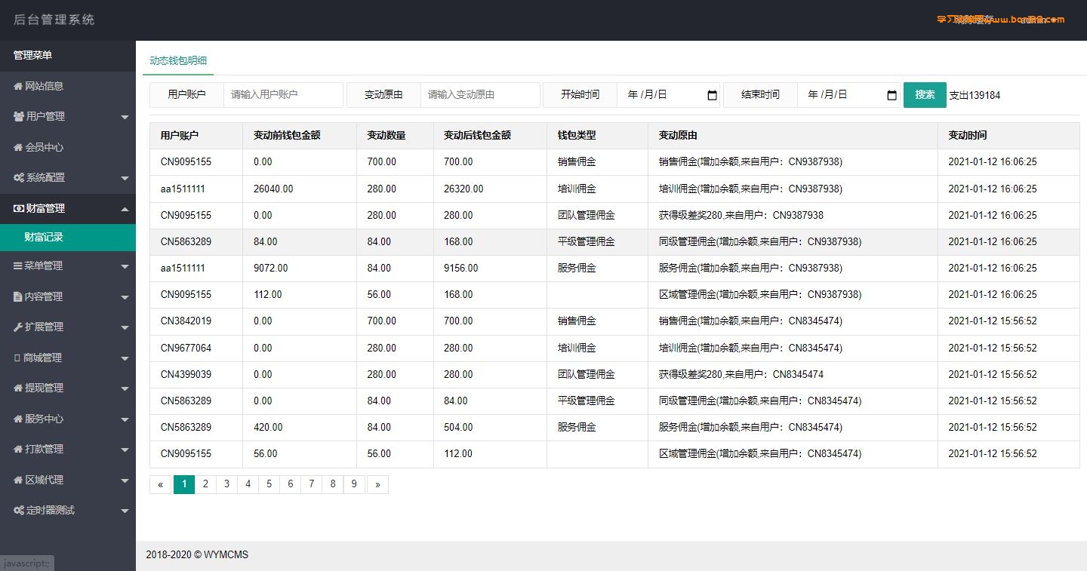Click the home icon beside 会员中心

coord(18,147)
